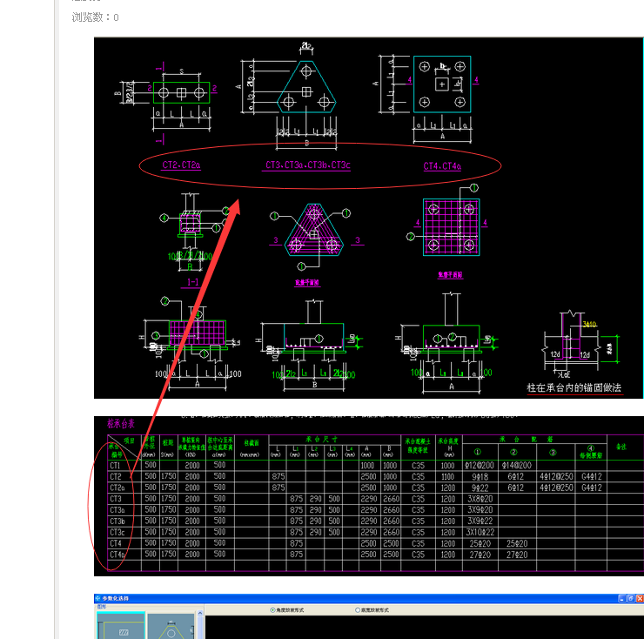Click the 1-1 section label
This screenshot has height=639, width=644.
193,282
